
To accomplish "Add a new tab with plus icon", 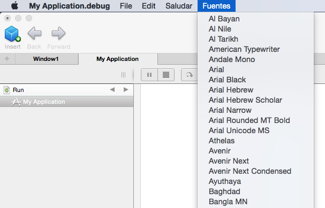I will [x=7, y=59].
